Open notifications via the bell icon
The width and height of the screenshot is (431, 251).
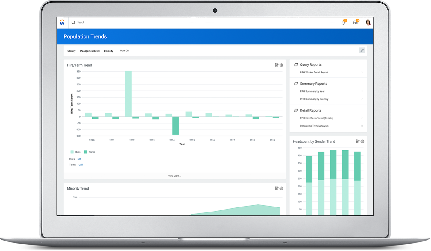(343, 22)
